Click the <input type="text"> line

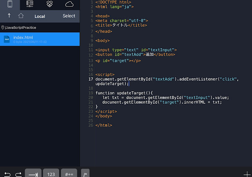[x=136, y=50]
